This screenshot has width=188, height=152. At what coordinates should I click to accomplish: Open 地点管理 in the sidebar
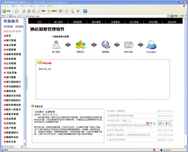tap(11, 45)
